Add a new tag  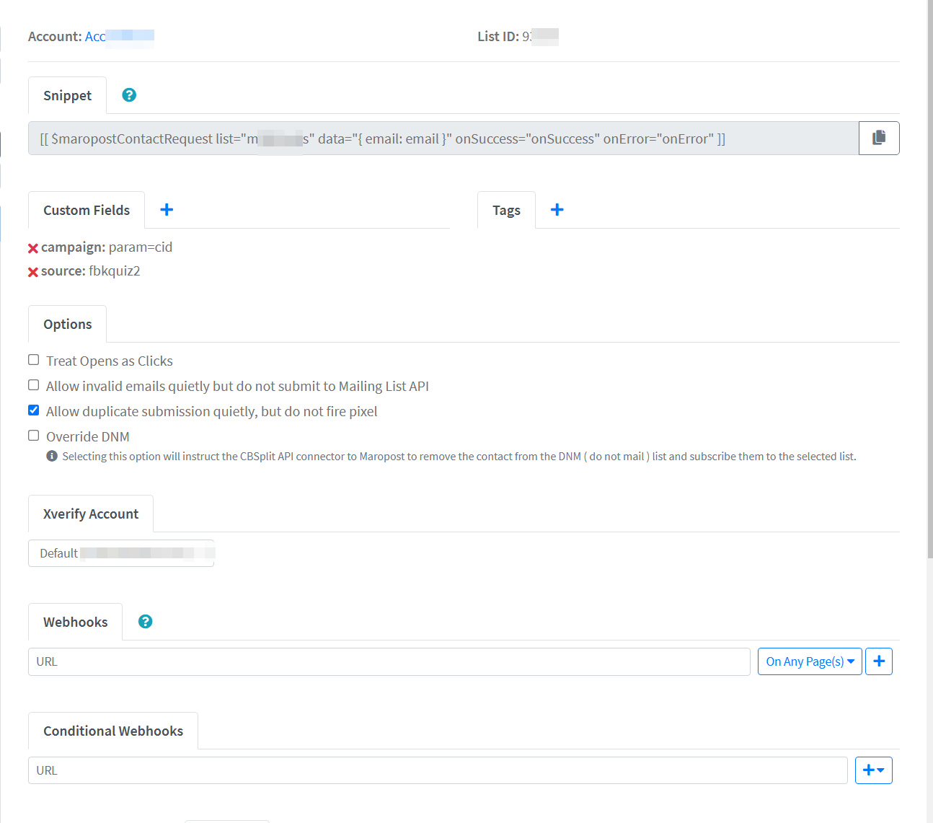point(557,210)
